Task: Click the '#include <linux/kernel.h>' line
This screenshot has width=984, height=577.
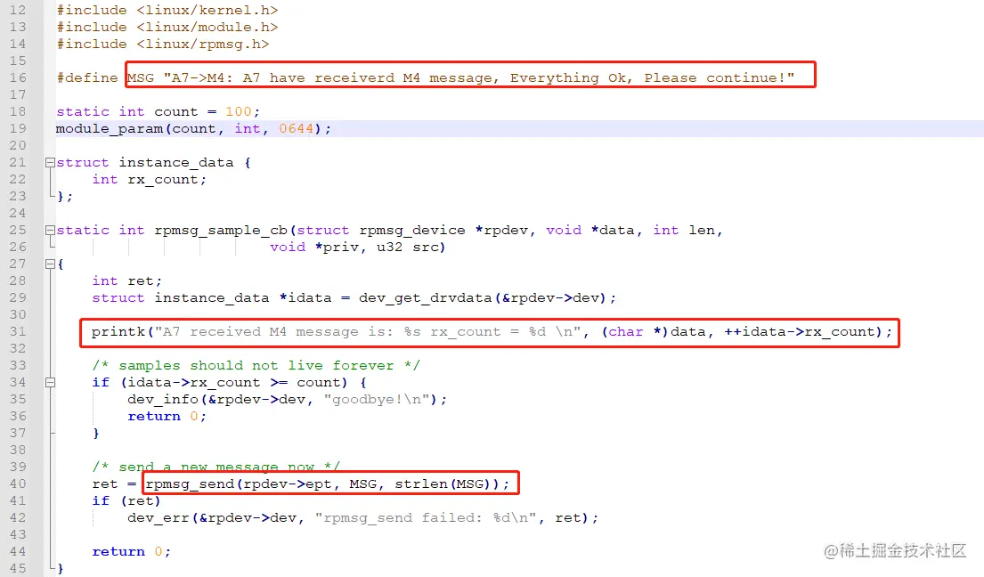Action: click(x=167, y=11)
